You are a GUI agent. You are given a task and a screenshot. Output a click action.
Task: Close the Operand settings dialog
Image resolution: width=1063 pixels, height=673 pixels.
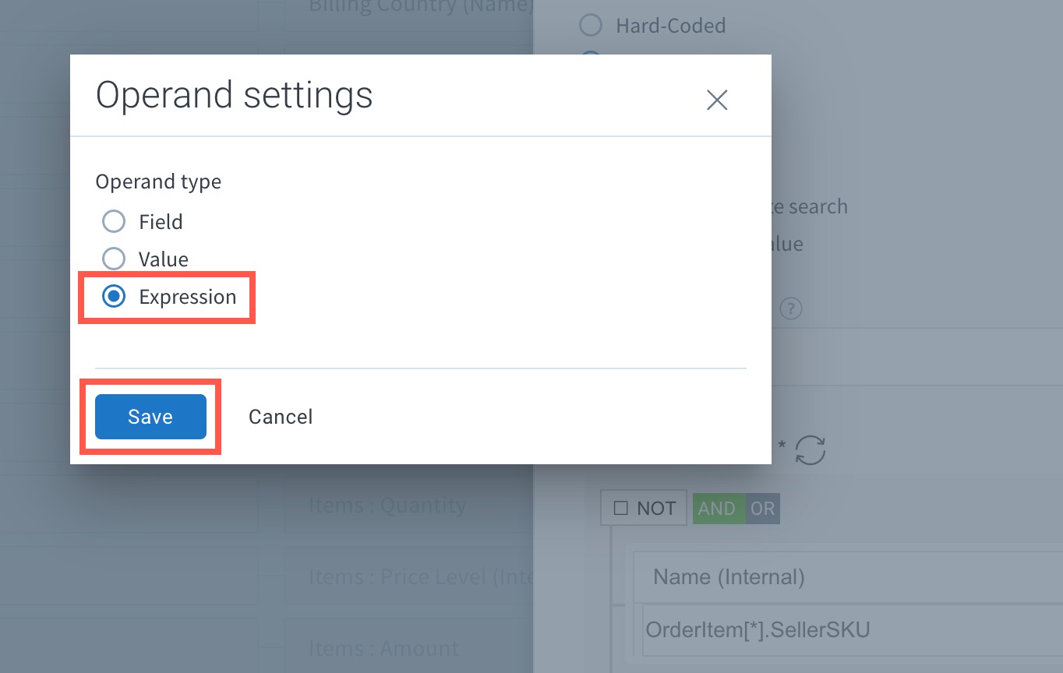(x=716, y=100)
